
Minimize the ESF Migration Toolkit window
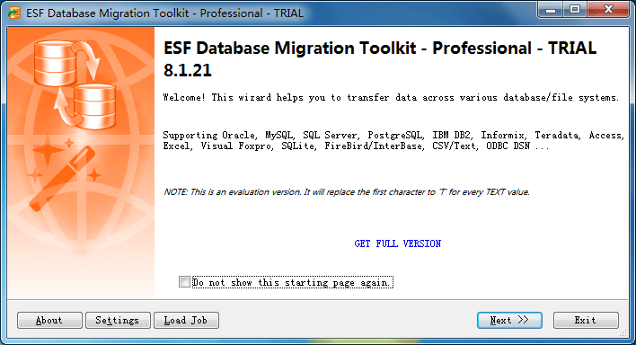click(551, 10)
